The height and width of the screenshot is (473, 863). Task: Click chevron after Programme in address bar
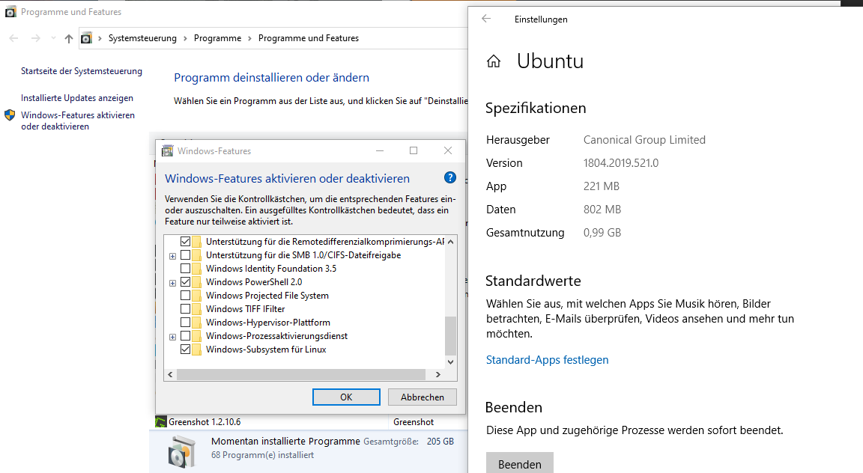pyautogui.click(x=250, y=38)
